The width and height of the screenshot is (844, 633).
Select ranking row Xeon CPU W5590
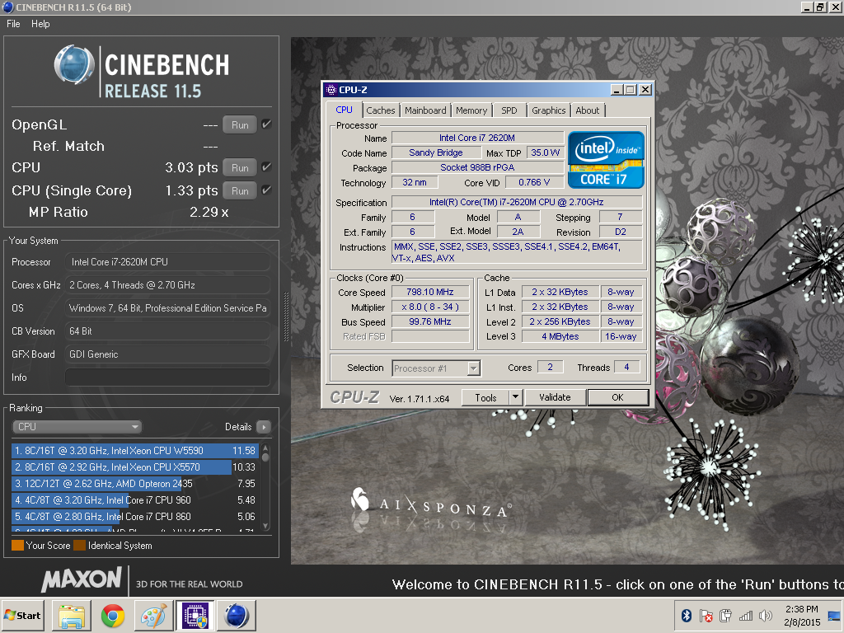click(135, 451)
